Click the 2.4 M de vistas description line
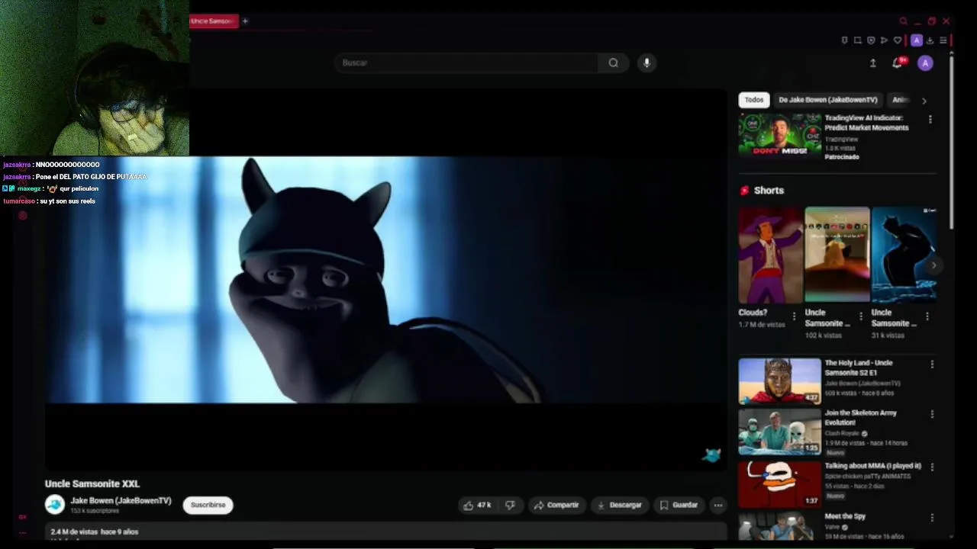 [x=95, y=531]
